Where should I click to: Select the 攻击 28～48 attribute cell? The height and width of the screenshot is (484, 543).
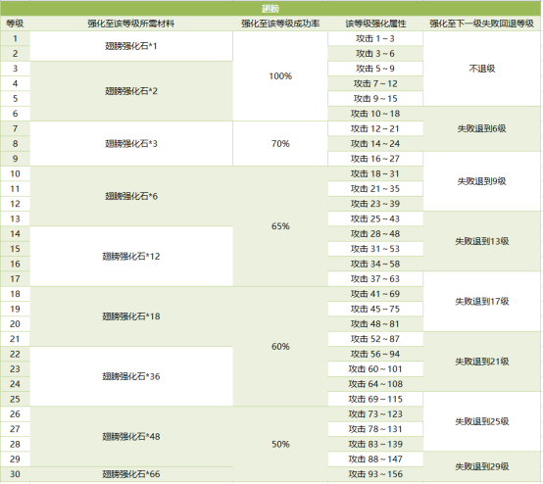pos(375,234)
